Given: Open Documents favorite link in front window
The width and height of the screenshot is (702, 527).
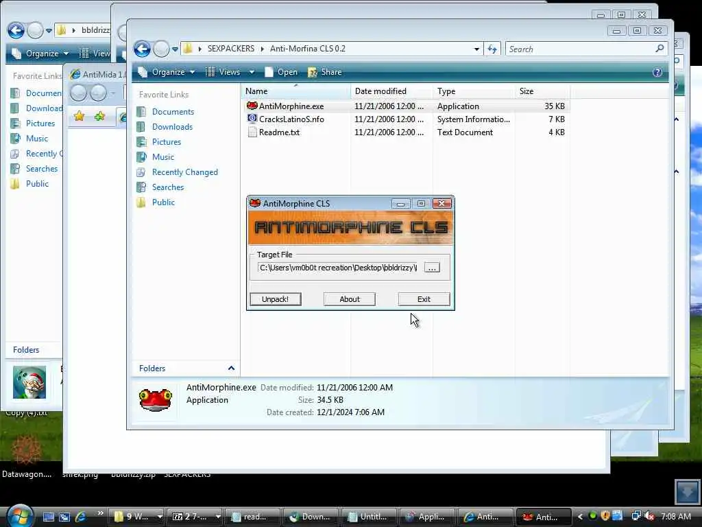Looking at the screenshot, I should (x=173, y=112).
